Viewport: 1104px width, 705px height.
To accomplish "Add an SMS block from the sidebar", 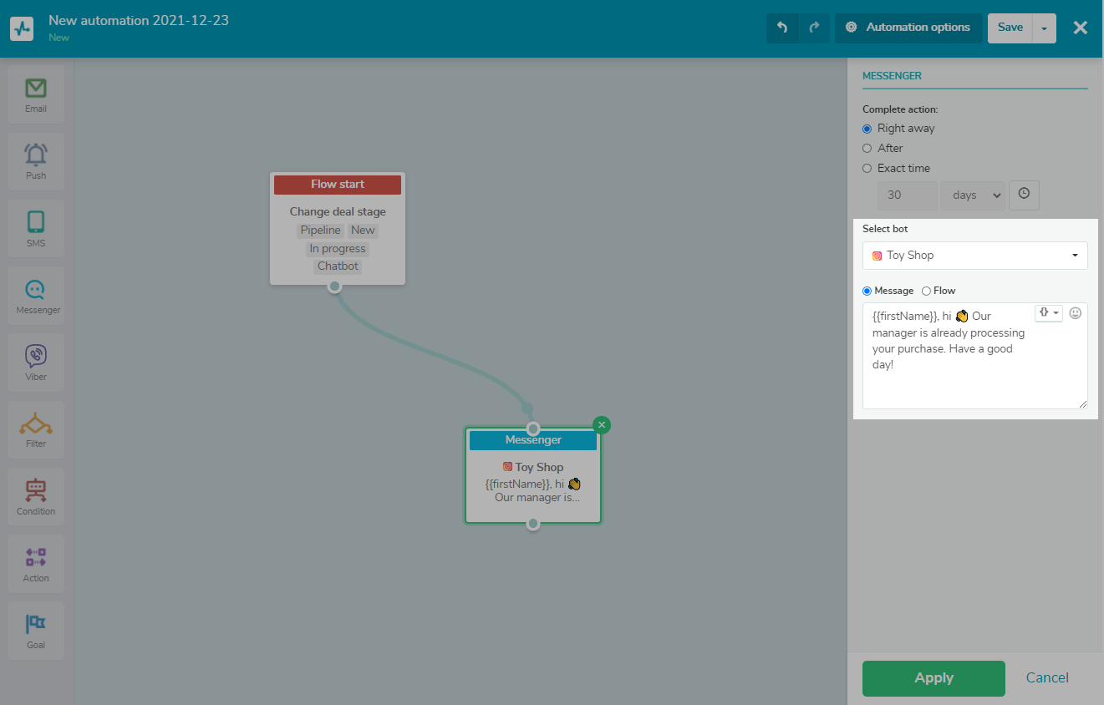I will click(x=36, y=230).
